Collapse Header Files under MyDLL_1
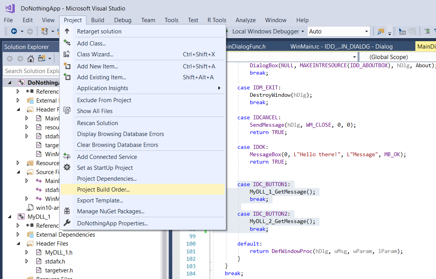This screenshot has height=279, width=436. (x=18, y=244)
